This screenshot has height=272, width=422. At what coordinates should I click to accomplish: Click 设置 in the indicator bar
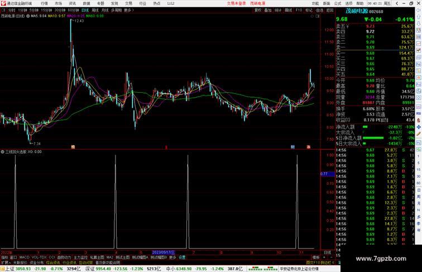tap(182, 257)
